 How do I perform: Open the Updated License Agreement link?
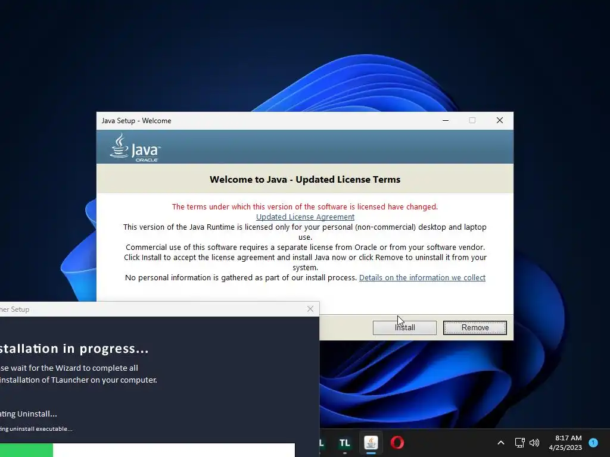pyautogui.click(x=305, y=217)
